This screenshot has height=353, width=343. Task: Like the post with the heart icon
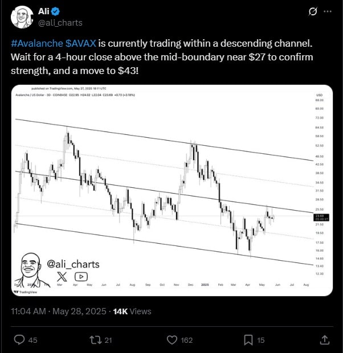point(173,340)
